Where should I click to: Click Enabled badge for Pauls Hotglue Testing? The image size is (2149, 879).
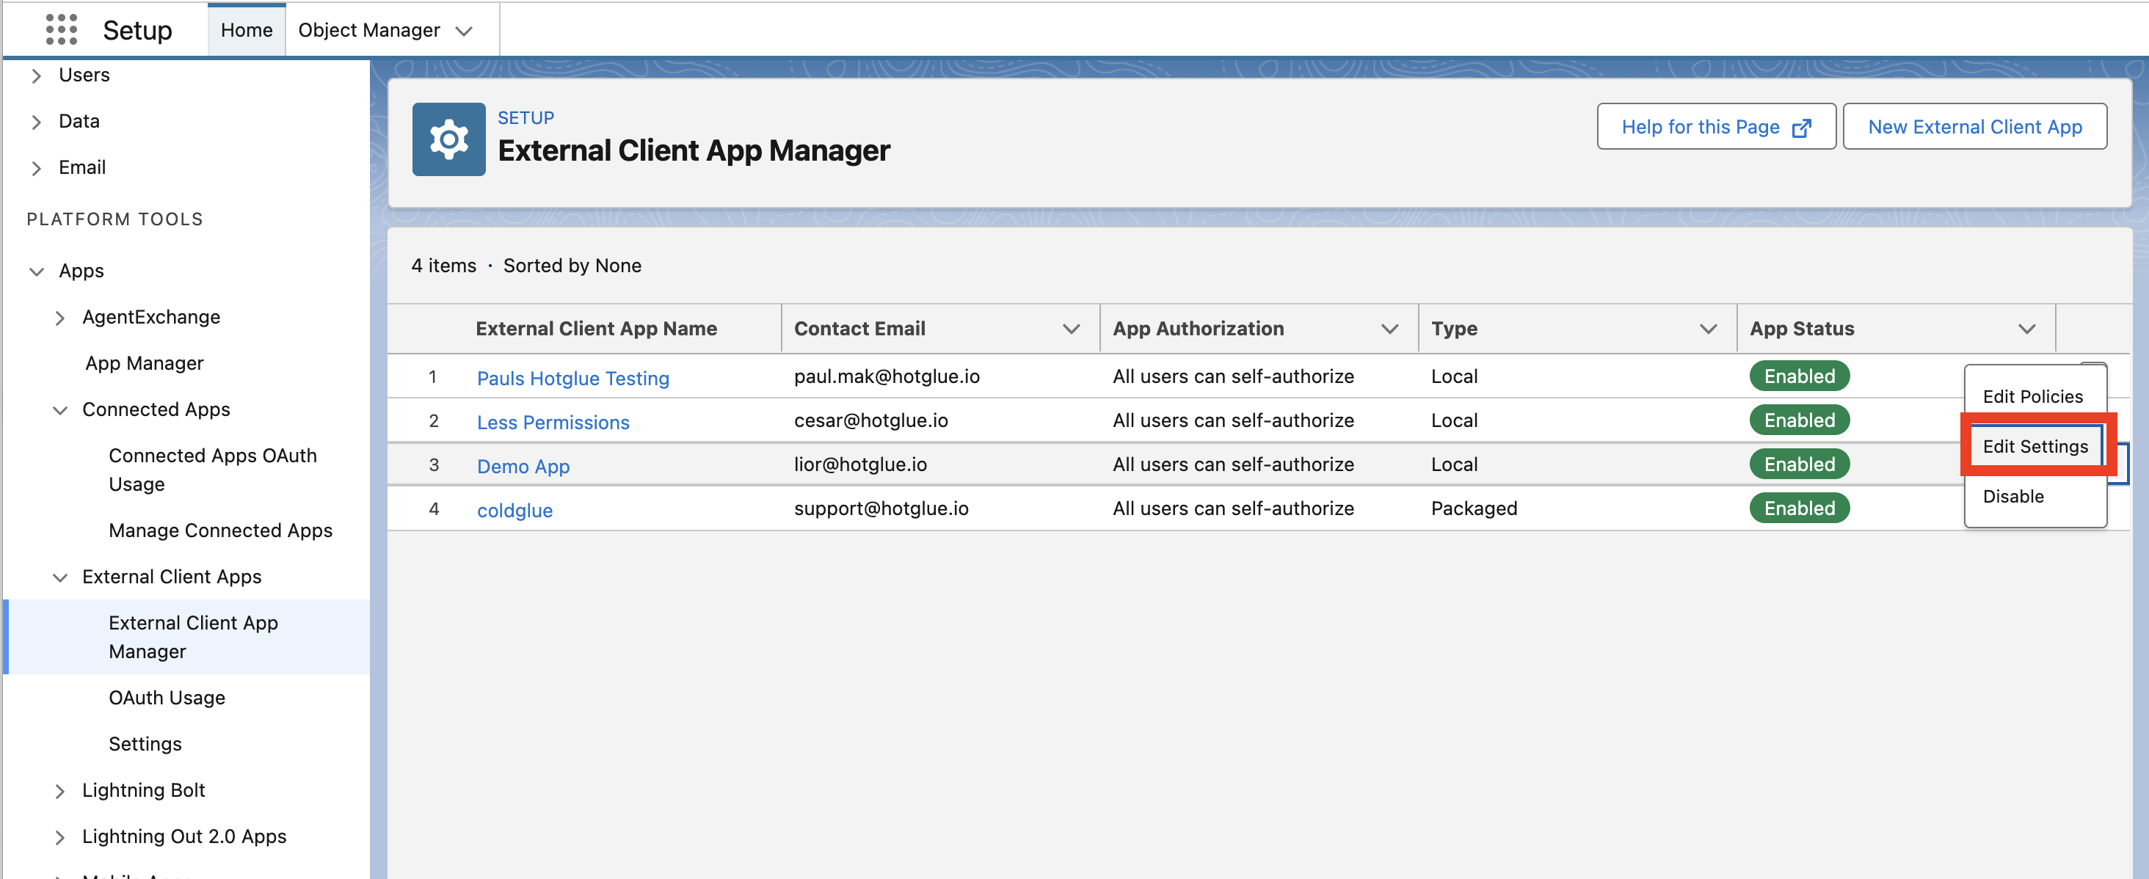click(1799, 377)
